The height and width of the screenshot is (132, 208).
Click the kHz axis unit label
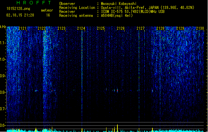tap(3, 27)
